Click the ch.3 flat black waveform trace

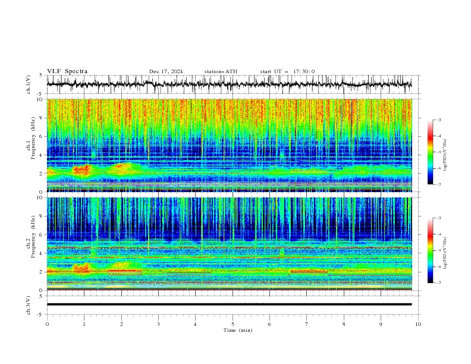(x=229, y=305)
